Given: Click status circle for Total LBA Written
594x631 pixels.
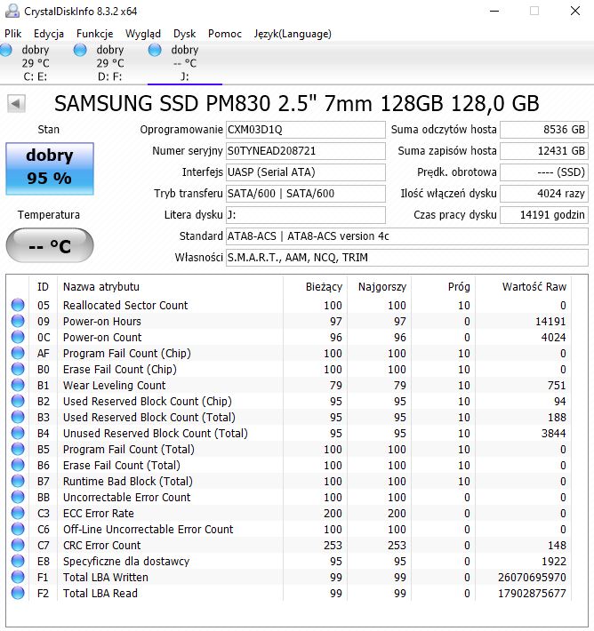Looking at the screenshot, I should tap(18, 577).
